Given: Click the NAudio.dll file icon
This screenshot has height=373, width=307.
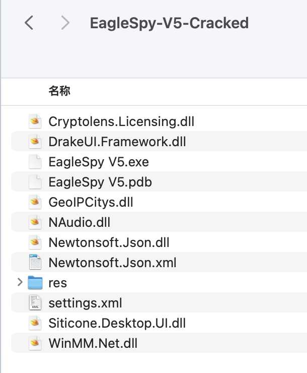Looking at the screenshot, I should tap(35, 222).
